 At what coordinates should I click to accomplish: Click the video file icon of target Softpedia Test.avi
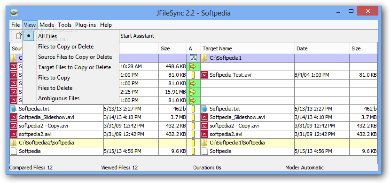click(204, 75)
